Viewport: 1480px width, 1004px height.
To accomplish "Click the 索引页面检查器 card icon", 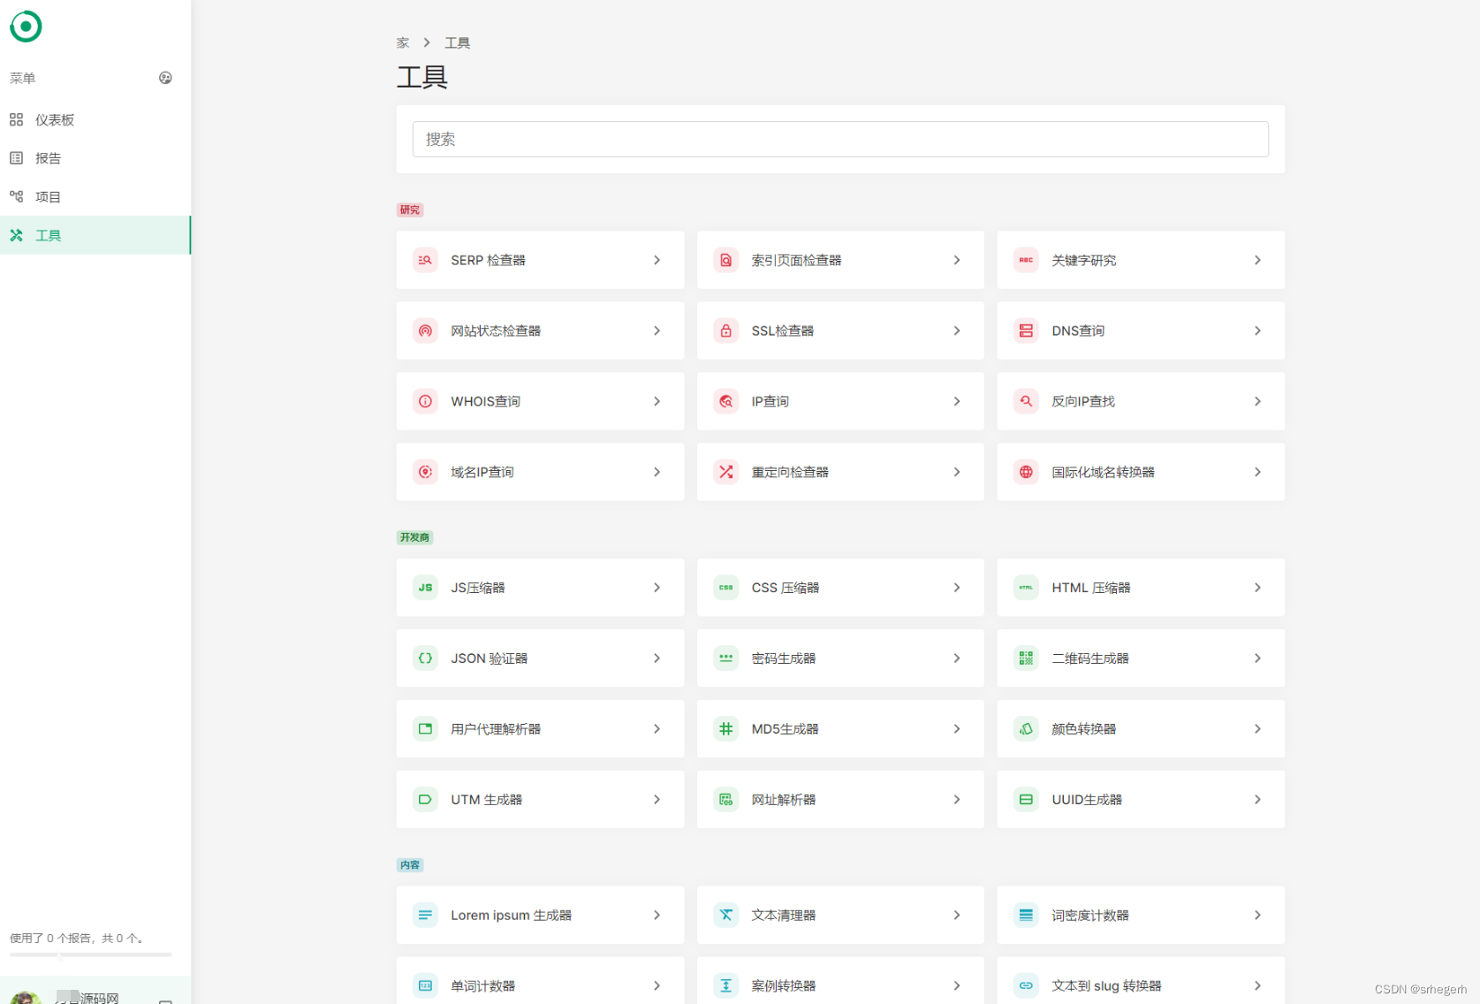I will 725,260.
